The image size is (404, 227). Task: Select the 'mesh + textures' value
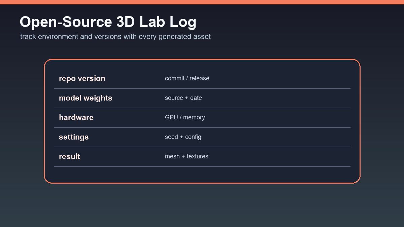tap(187, 156)
